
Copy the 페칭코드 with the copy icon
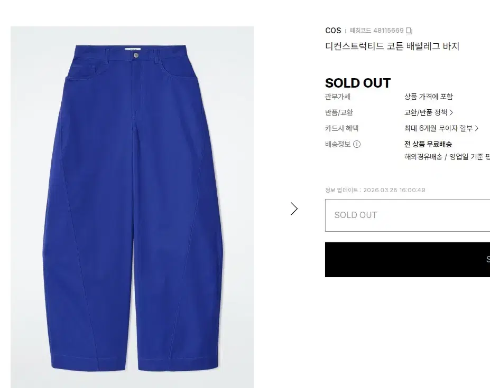coord(409,31)
